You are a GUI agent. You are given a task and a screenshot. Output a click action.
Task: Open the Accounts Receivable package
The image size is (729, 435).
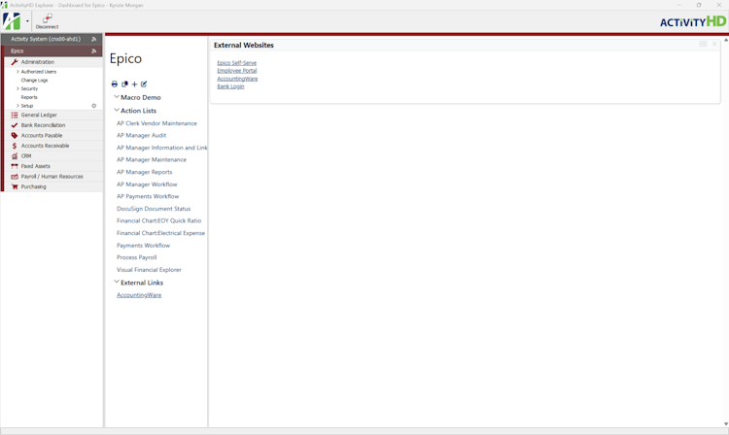point(45,146)
